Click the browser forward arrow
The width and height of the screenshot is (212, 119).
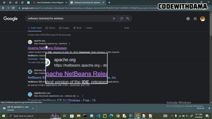click(8, 8)
